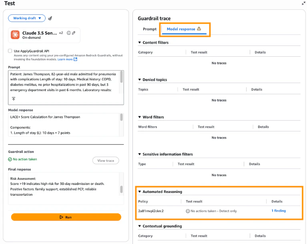Click the Details column header in Automated Reasoning
The height and width of the screenshot is (244, 307).
(x=277, y=201)
